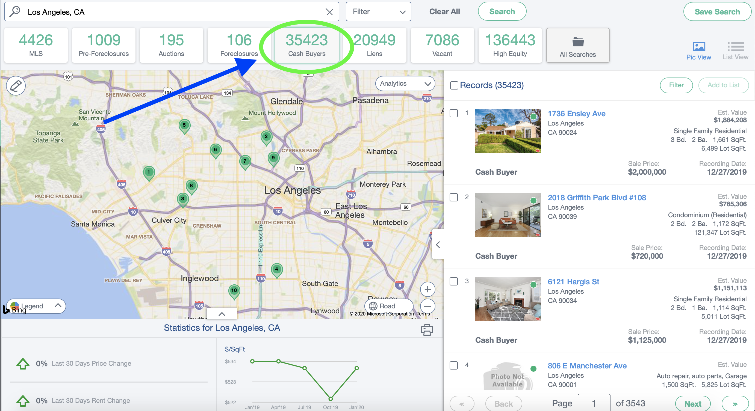Click the Next page button

pos(692,404)
